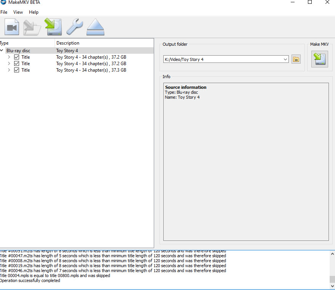The width and height of the screenshot is (335, 290).
Task: Click 'Type: Blu-ray disc' info line
Action: coord(181,92)
